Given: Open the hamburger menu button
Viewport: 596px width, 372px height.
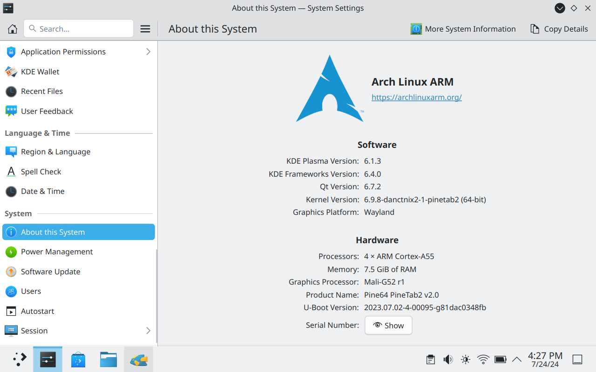Looking at the screenshot, I should point(145,29).
